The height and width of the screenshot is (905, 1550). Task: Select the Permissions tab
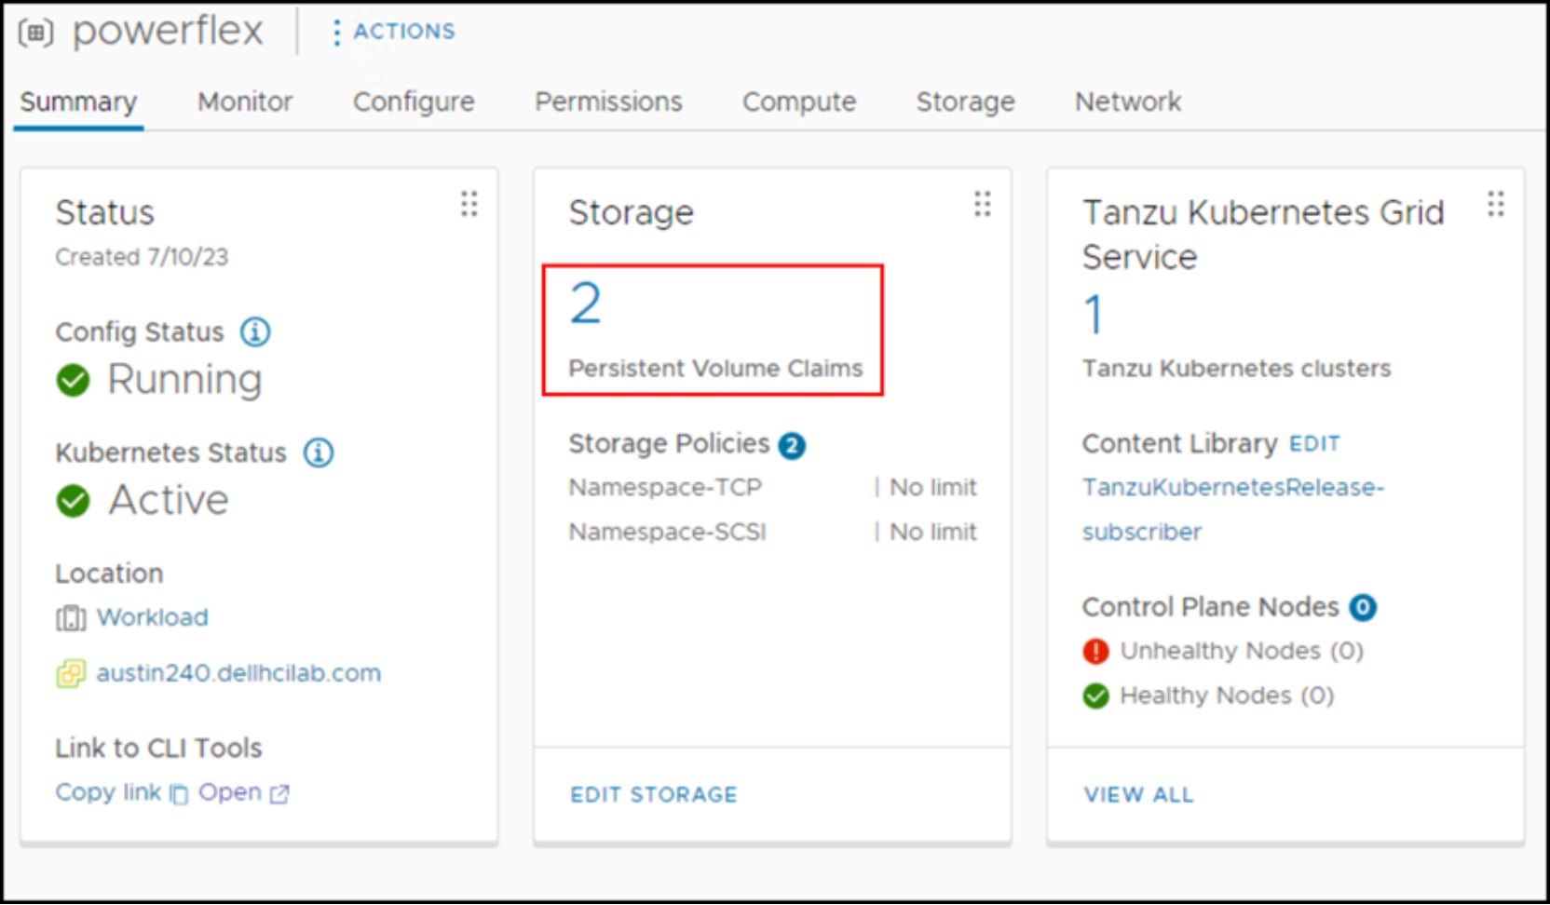[608, 101]
